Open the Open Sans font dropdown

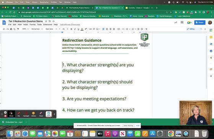51,29
